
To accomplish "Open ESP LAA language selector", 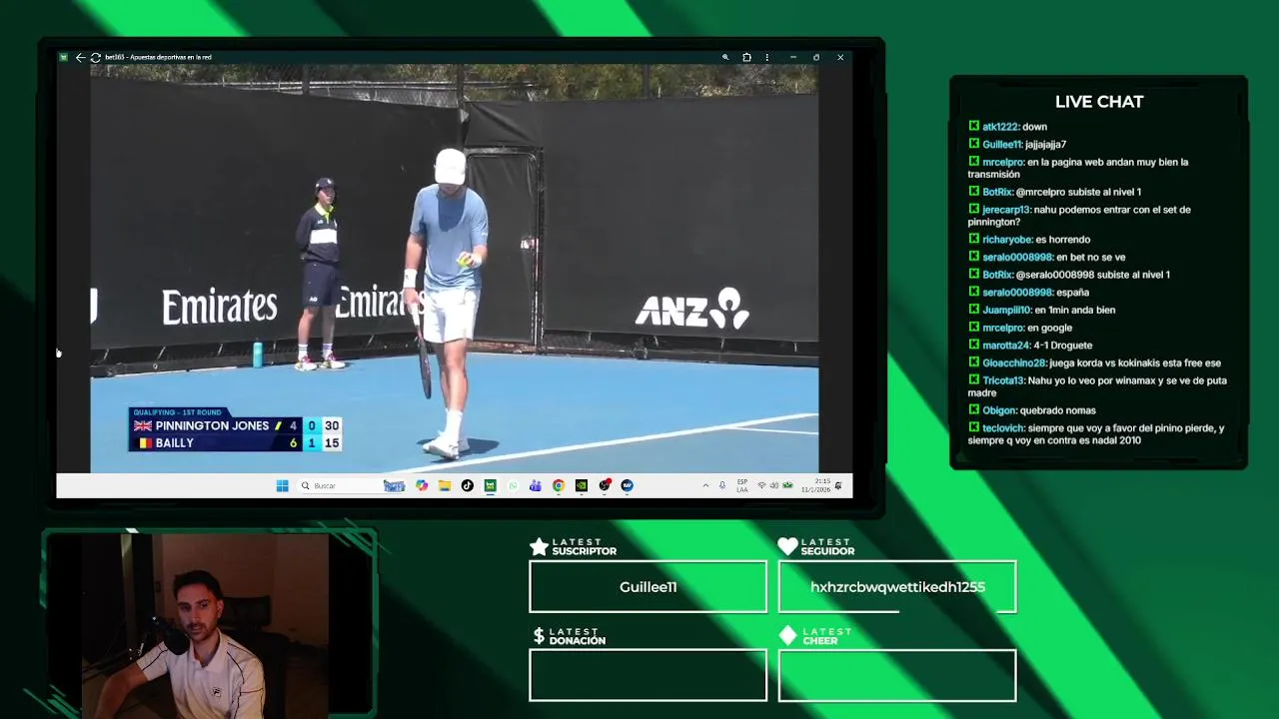I will (x=742, y=485).
